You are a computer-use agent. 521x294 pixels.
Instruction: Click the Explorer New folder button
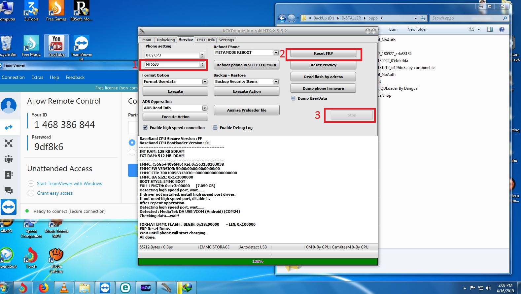pyautogui.click(x=417, y=29)
